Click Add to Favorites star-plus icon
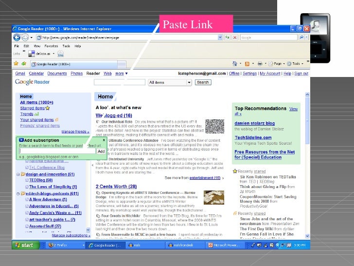 [24, 63]
